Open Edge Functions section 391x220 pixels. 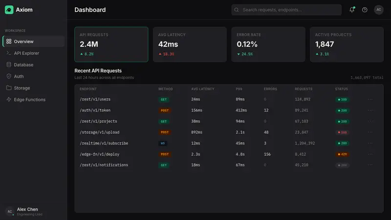pos(34,100)
